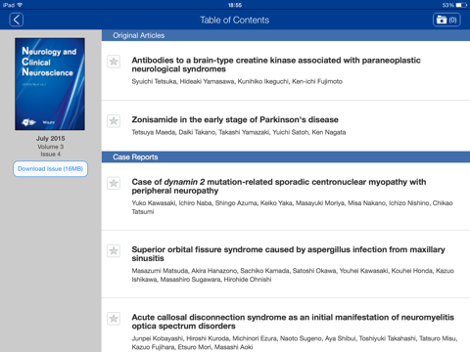Select the Case Reports section header

286,157
